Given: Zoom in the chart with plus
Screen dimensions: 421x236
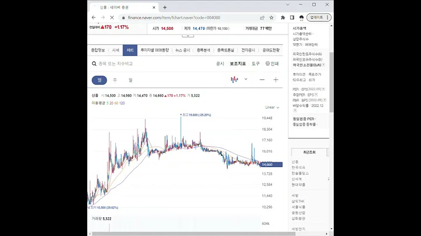Looking at the screenshot, I should tap(276, 79).
